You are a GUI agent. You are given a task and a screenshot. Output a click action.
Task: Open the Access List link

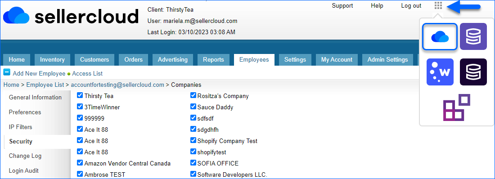click(x=87, y=74)
